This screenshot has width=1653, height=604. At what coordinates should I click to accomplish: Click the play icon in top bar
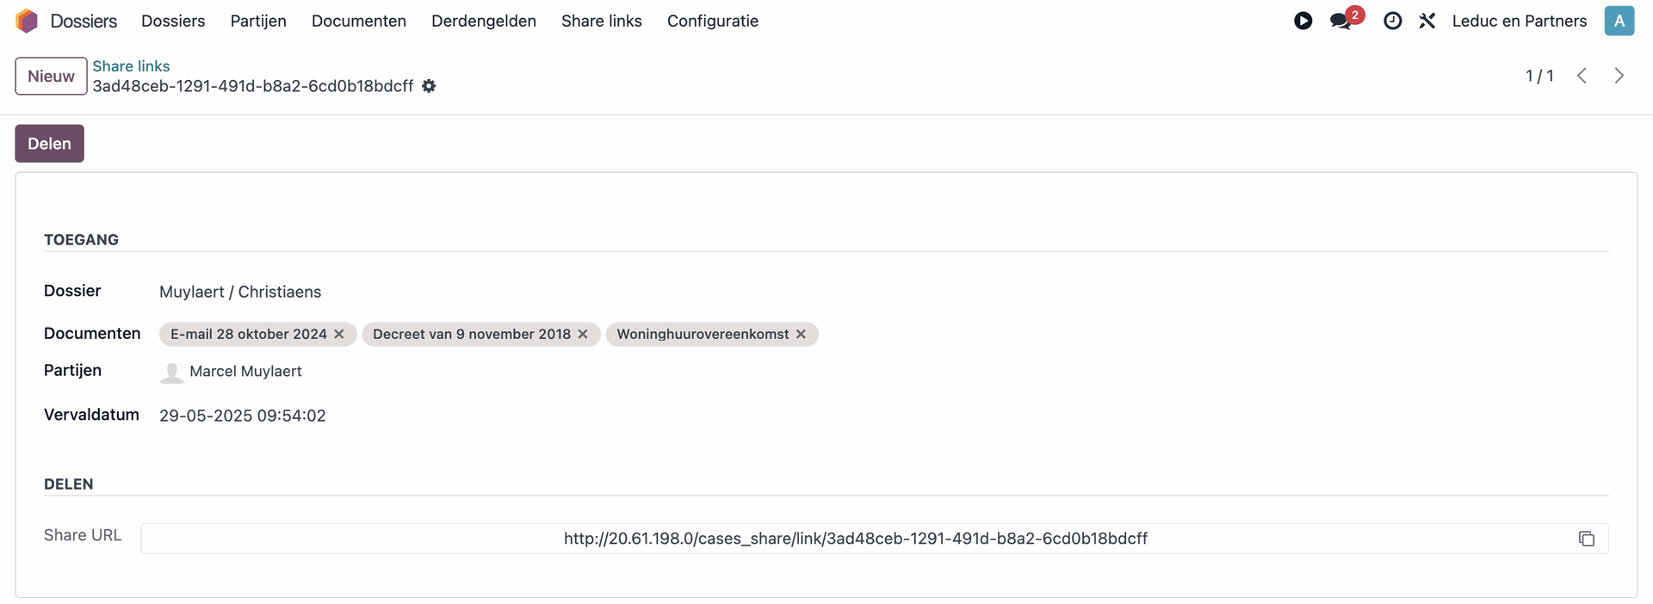1303,21
